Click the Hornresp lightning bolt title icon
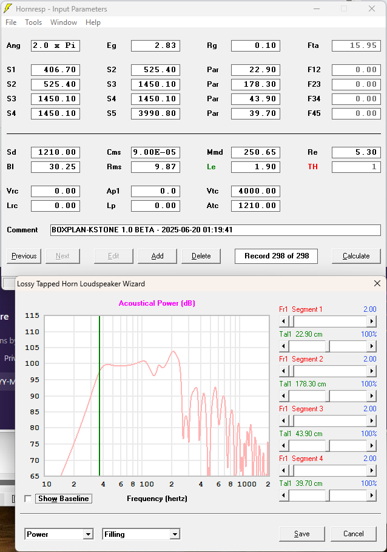387x552 pixels. [x=7, y=8]
